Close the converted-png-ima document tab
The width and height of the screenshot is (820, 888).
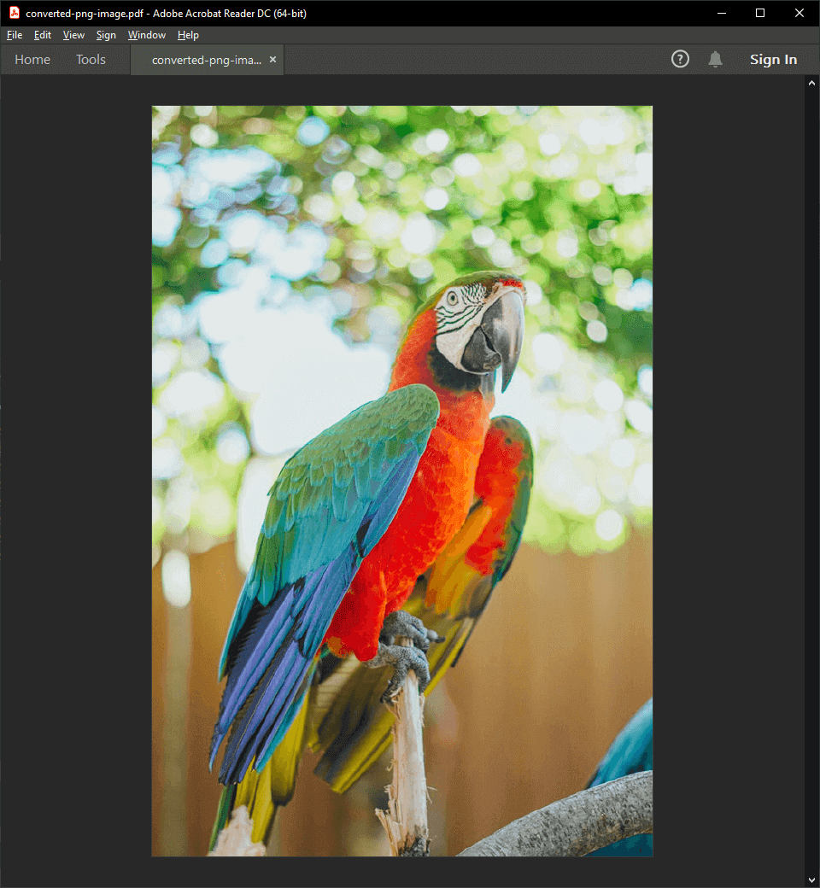(272, 60)
